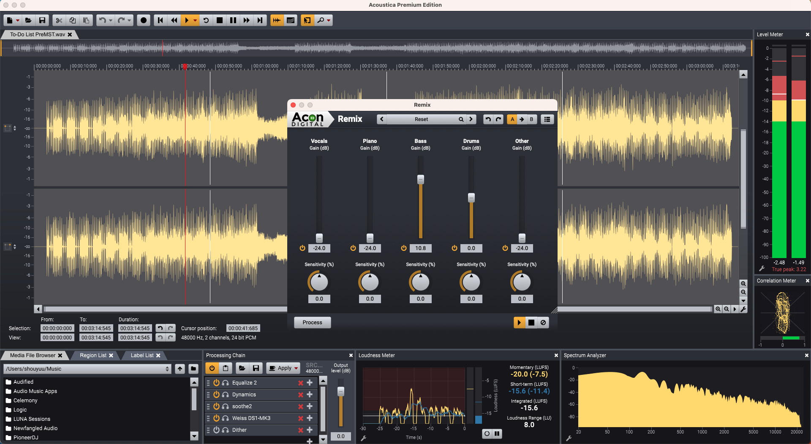The height and width of the screenshot is (444, 811).
Task: Open the new file dropdown arrow
Action: coord(18,20)
